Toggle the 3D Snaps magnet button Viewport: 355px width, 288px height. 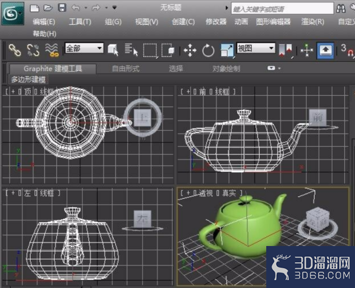click(347, 50)
